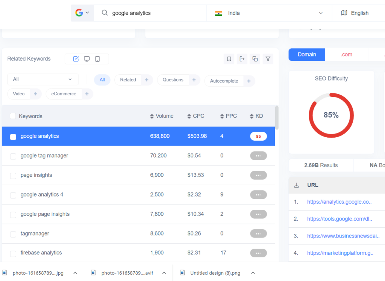Expand options for 'Untitled design (8).png'
Screen dimensions: 385x281
click(253, 273)
